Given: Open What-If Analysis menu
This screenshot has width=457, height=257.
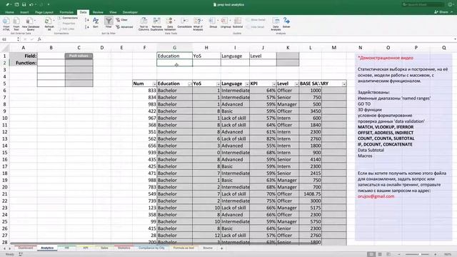Looking at the screenshot, I should pyautogui.click(x=198, y=24).
